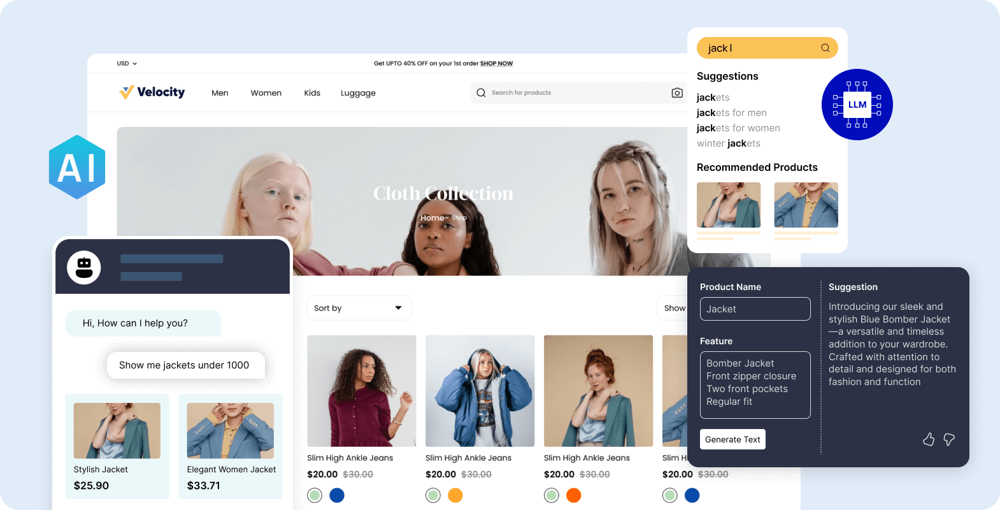Open the Women menu

tap(266, 93)
